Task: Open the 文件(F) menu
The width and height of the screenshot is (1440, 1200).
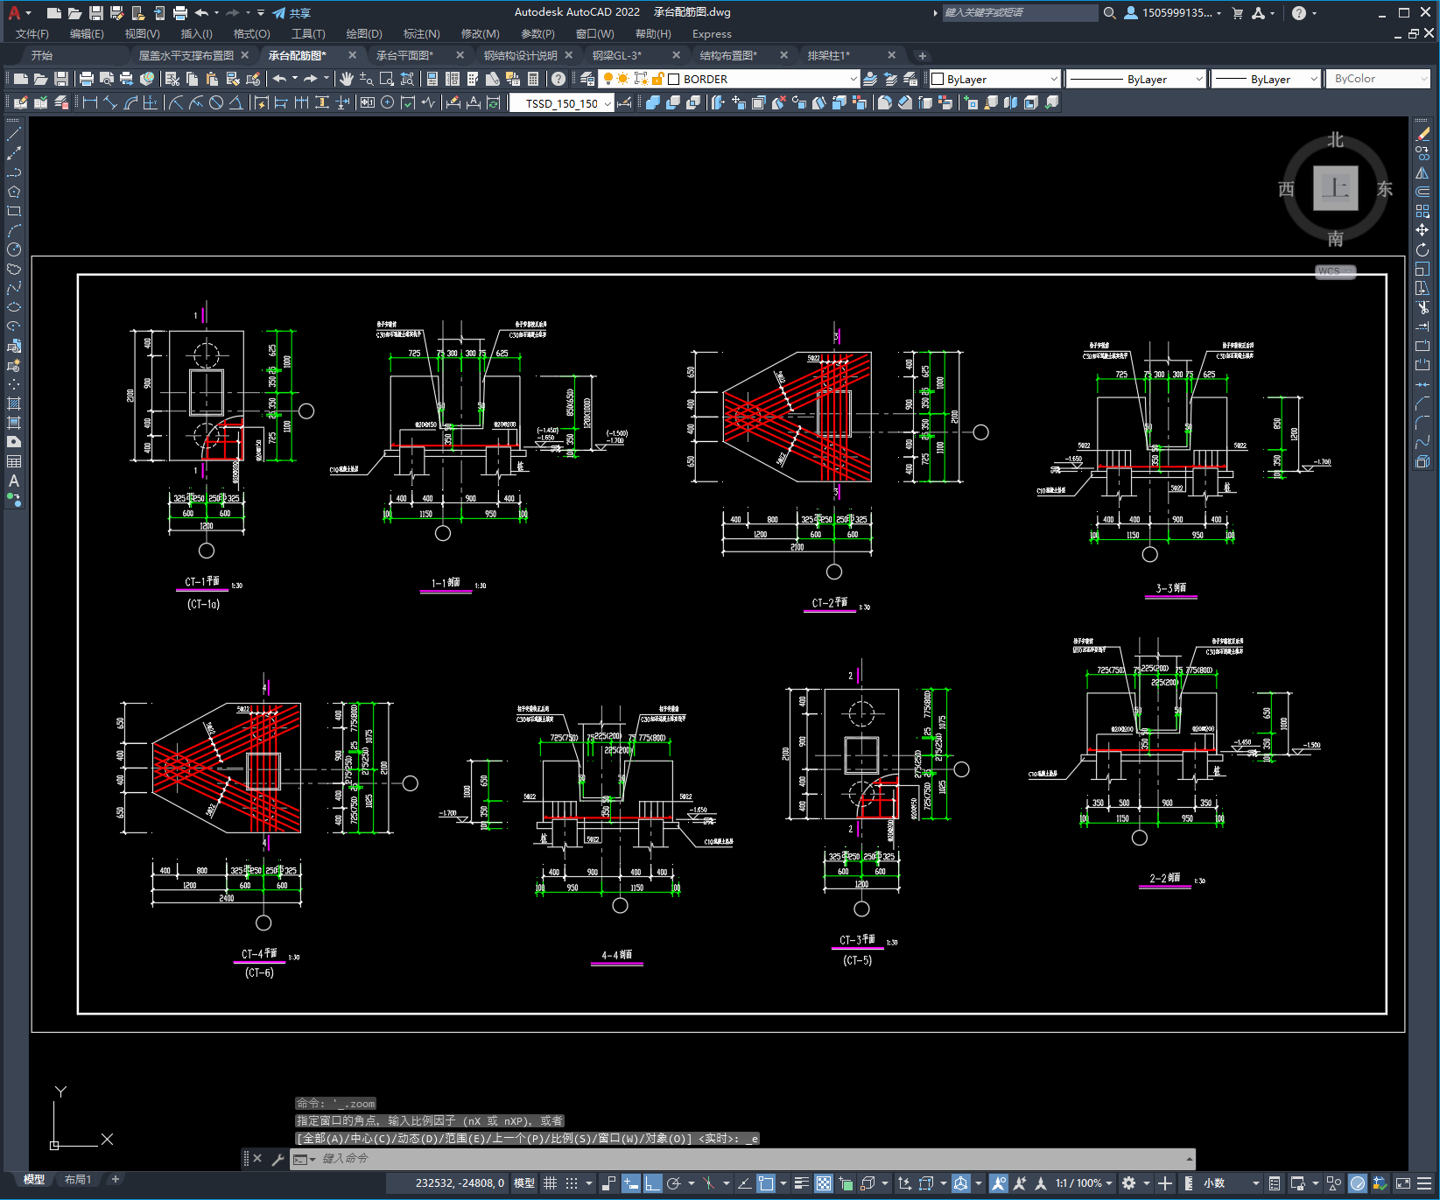Action: click(32, 34)
